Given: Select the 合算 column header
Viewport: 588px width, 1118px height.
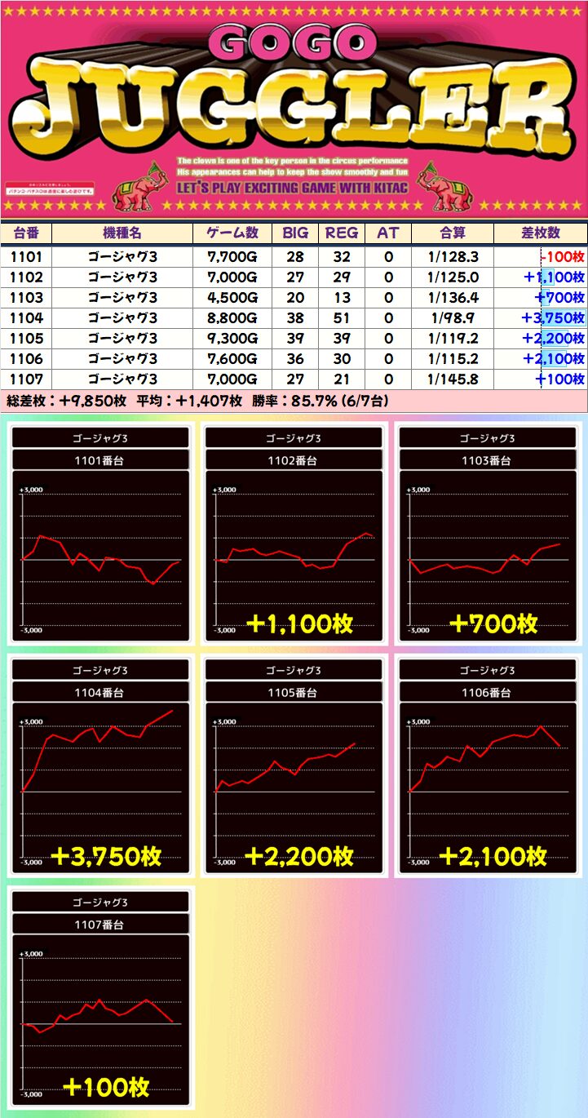Looking at the screenshot, I should click(x=452, y=233).
